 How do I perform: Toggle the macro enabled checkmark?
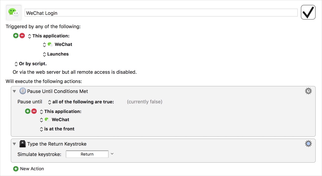308,13
